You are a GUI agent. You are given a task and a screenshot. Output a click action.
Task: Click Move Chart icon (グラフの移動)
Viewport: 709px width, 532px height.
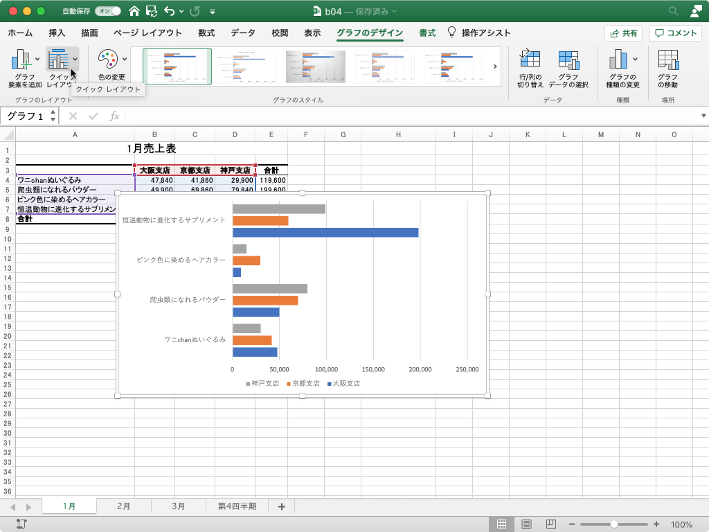668,60
